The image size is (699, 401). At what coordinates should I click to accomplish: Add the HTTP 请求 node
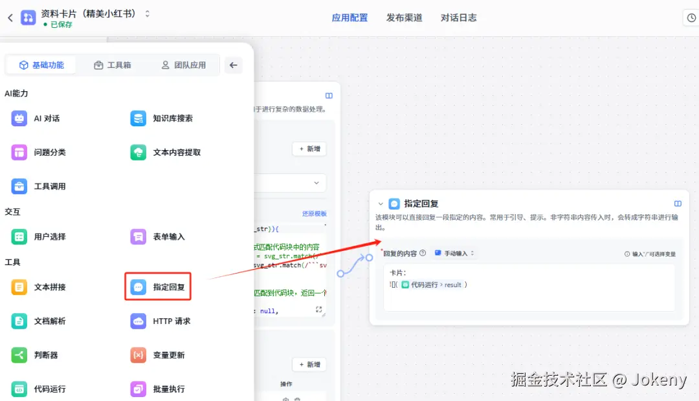click(161, 321)
